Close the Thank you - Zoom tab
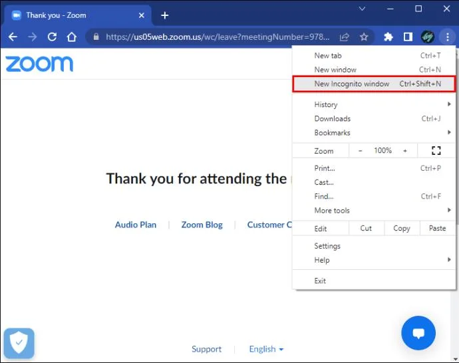This screenshot has height=363, width=459. tap(142, 15)
